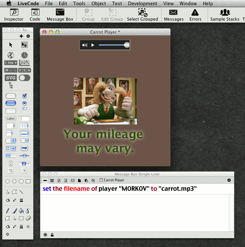245x247 pixels.
Task: Tick the Carrot Player checkbox in Message Box
Action: [x=101, y=180]
